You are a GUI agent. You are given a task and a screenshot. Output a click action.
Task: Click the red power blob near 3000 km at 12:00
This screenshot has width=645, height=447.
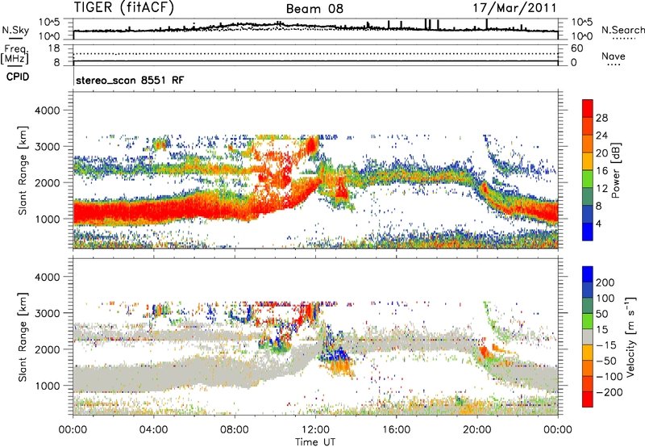[x=311, y=145]
